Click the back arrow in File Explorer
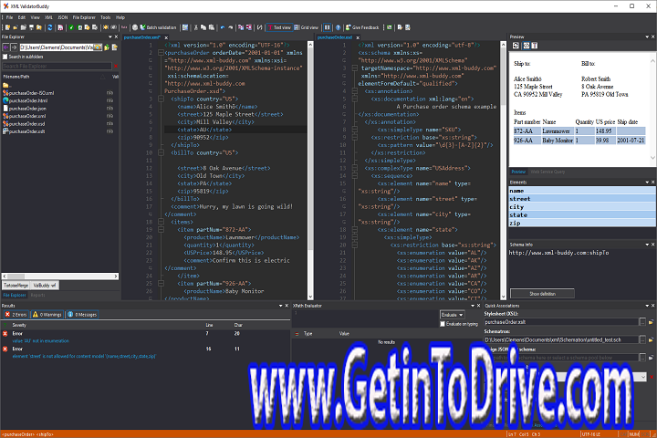Viewport: 657px width, 438px height. (5, 47)
